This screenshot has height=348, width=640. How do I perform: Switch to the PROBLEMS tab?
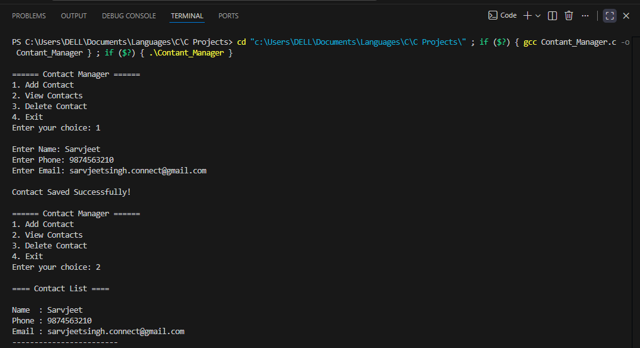click(28, 16)
